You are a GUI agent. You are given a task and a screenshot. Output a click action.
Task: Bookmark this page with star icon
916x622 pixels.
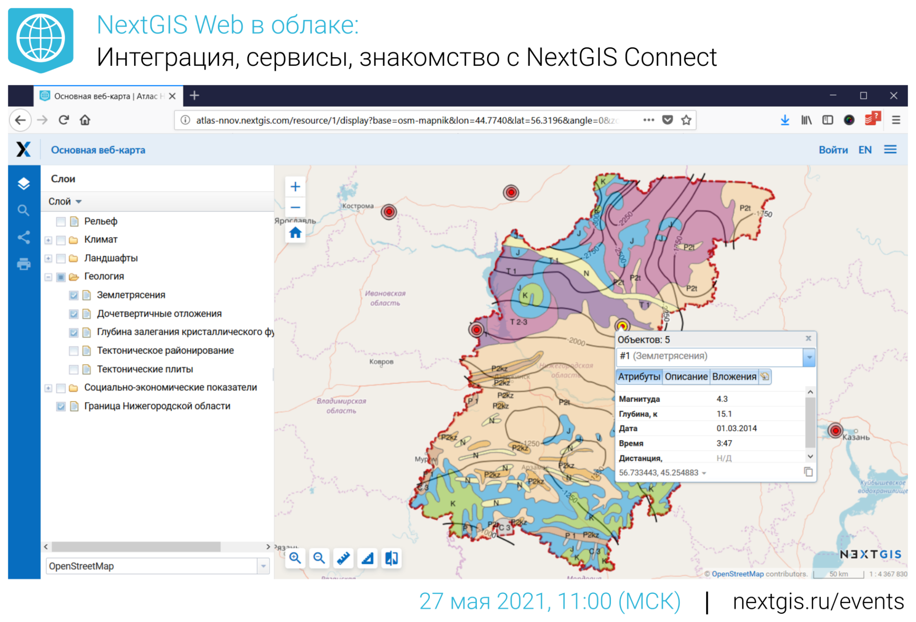686,120
